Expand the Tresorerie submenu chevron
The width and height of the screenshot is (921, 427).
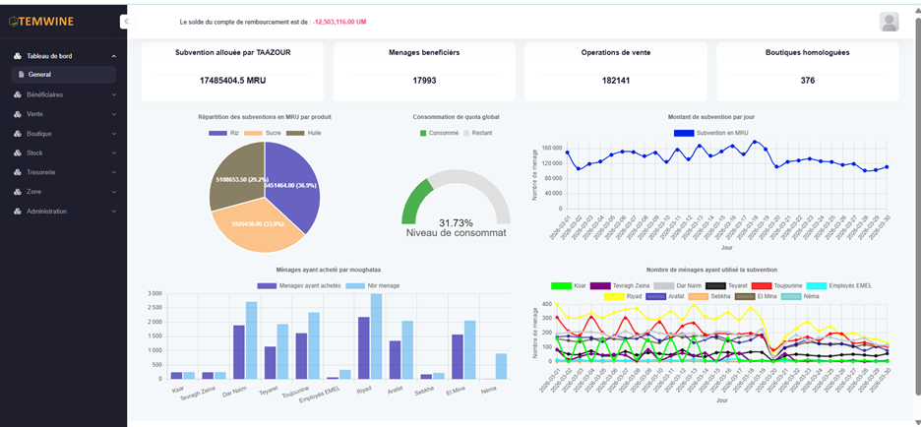114,172
